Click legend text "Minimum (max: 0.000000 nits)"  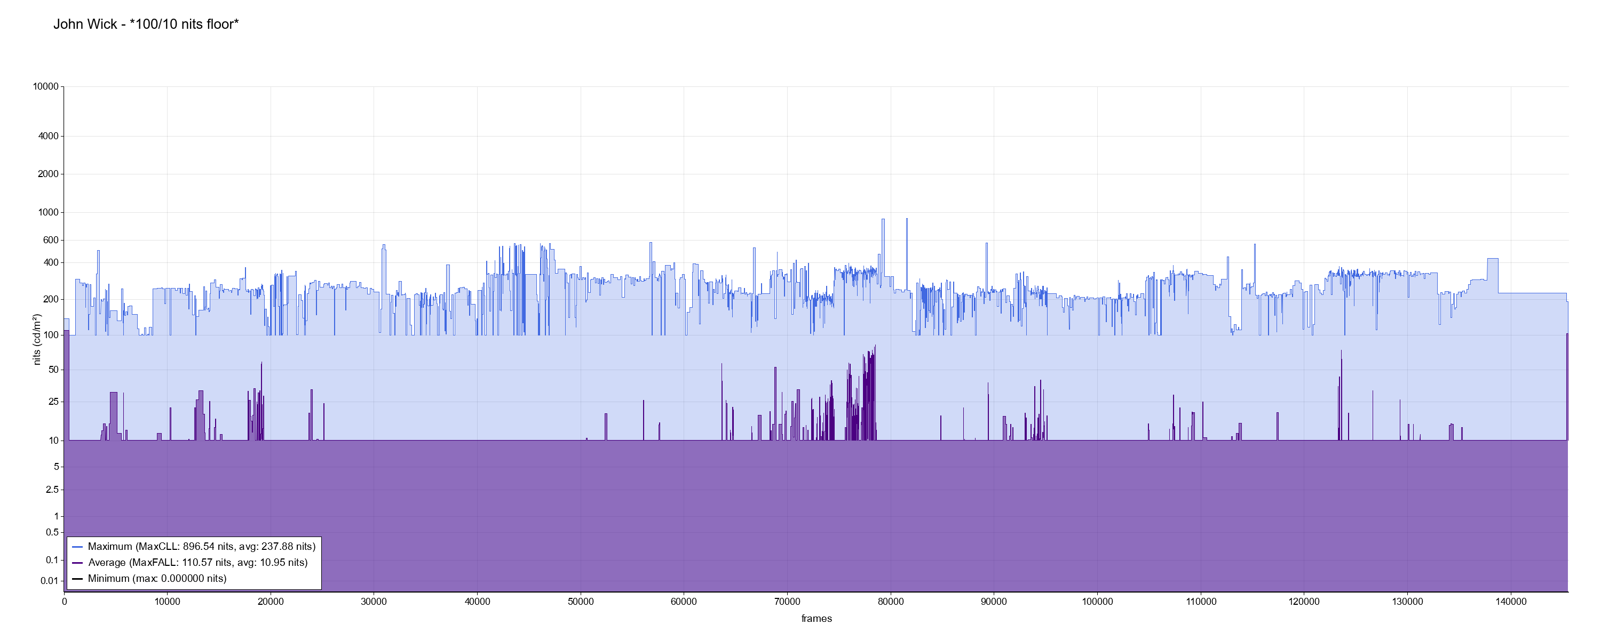[x=157, y=579]
